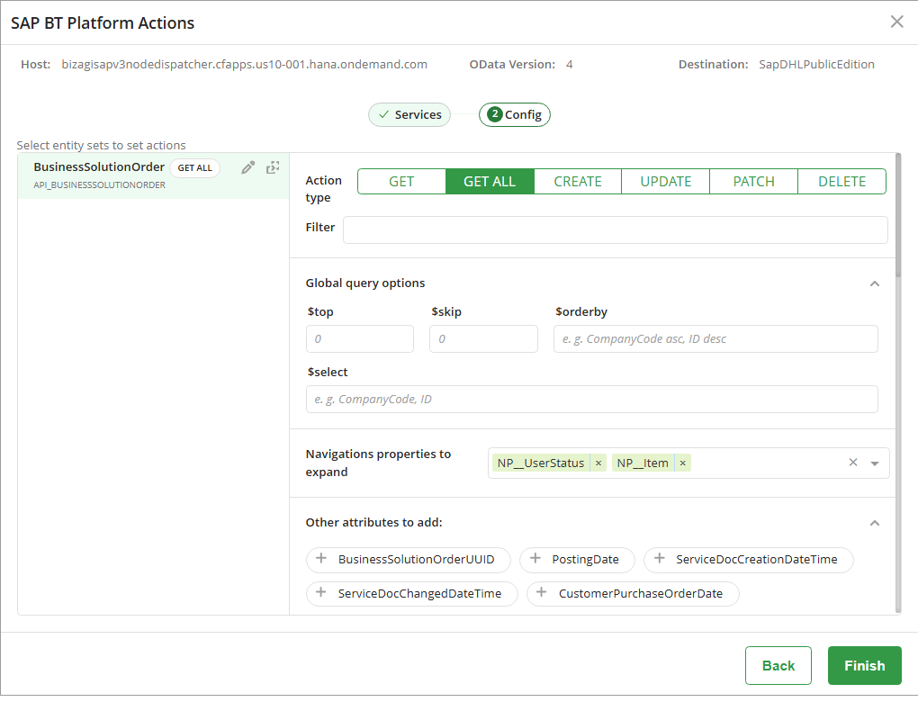Click into the Filter input field
918x702 pixels.
click(x=616, y=230)
